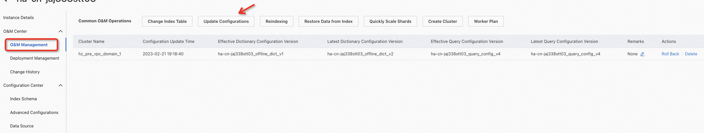
Task: Open Instance Details page
Action: tap(19, 18)
